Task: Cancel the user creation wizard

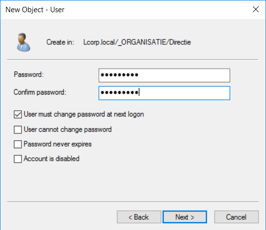Action: coord(236,217)
